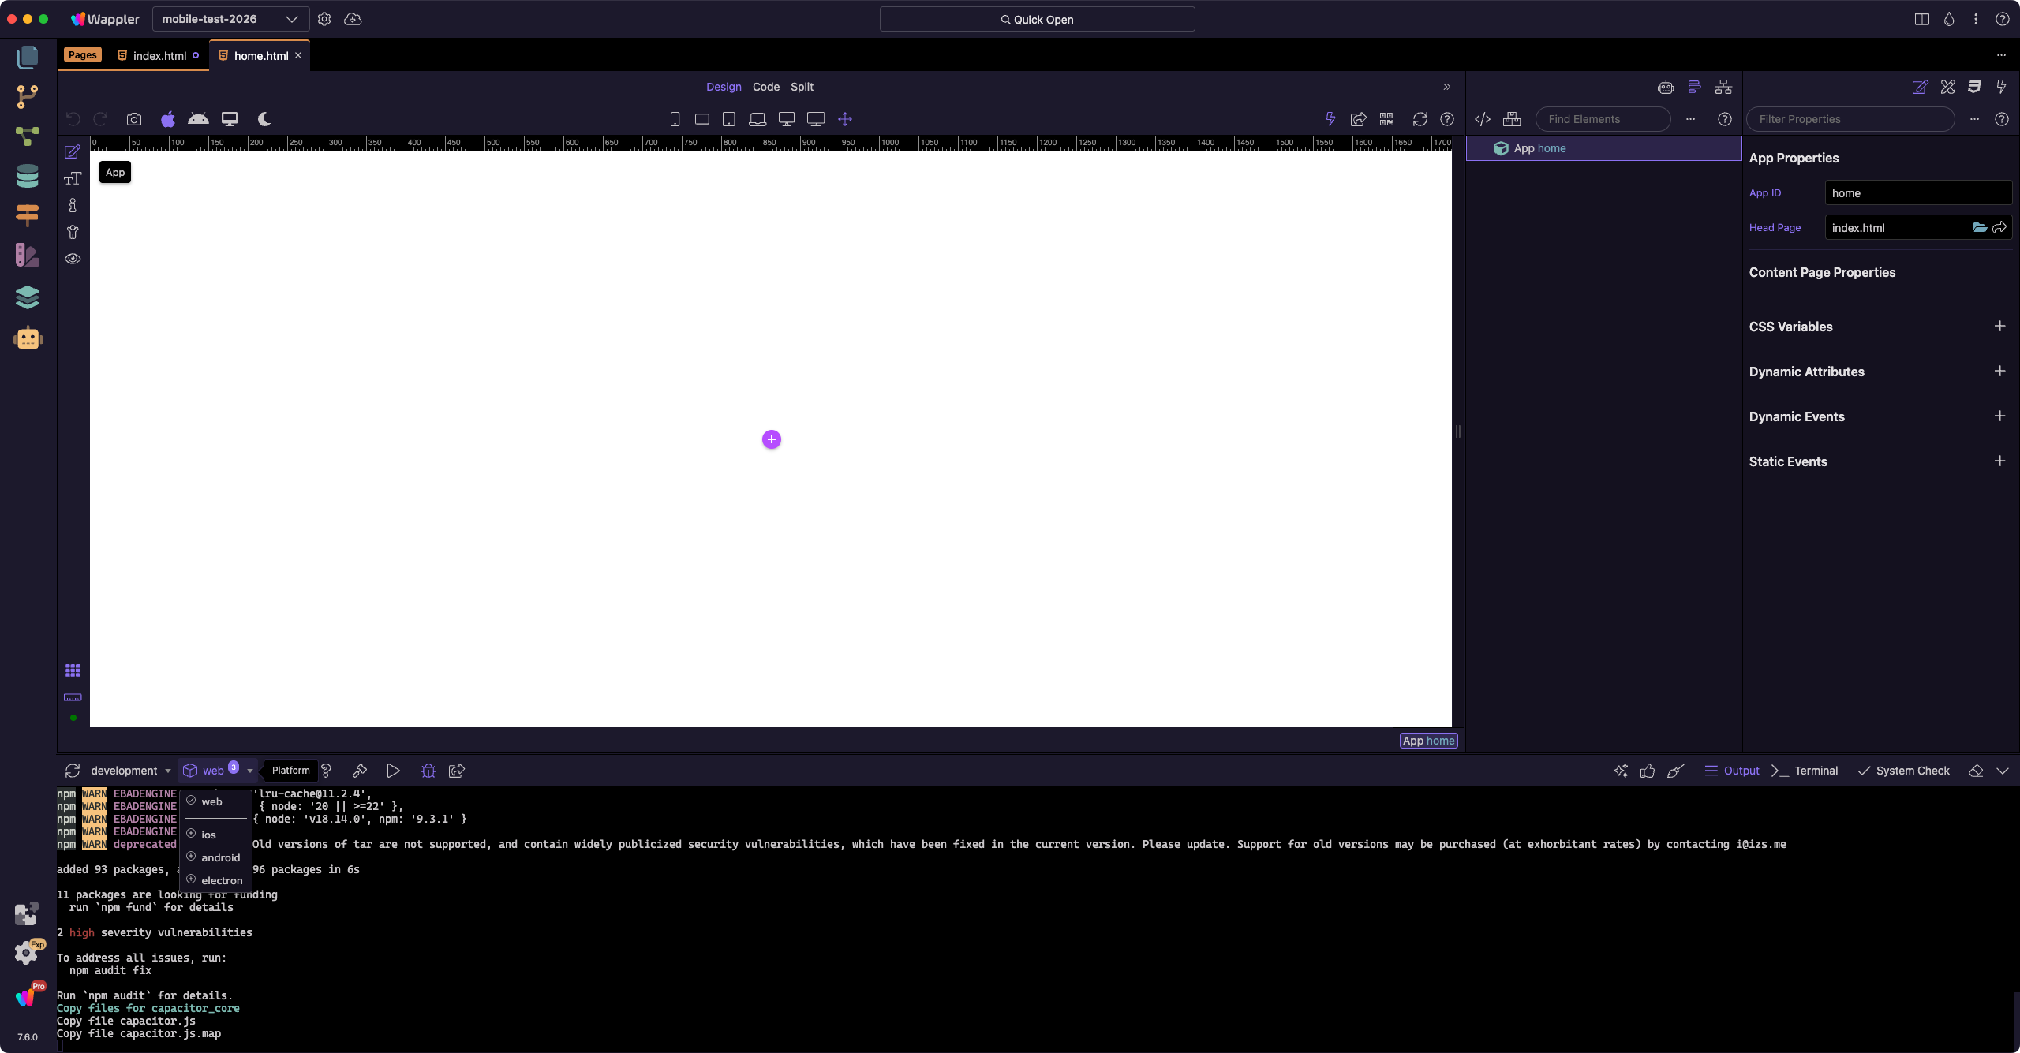This screenshot has height=1053, width=2020.
Task: Take a screenshot with camera icon
Action: point(134,119)
